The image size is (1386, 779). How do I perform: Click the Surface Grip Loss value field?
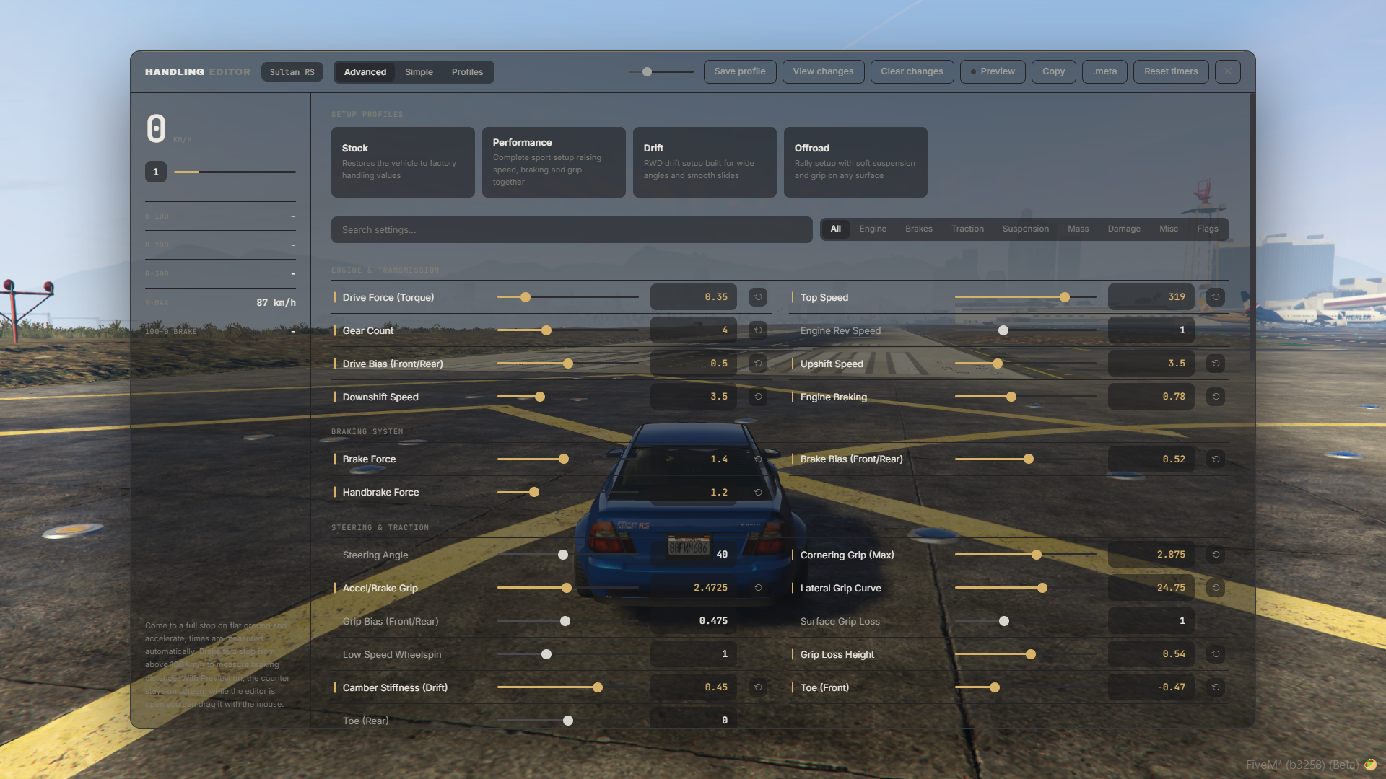pyautogui.click(x=1151, y=620)
